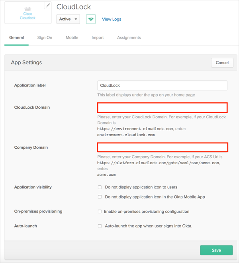Select the Assignments tab

click(129, 37)
